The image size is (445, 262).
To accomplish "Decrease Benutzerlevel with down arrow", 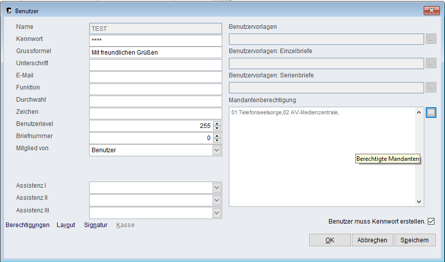I will point(217,128).
